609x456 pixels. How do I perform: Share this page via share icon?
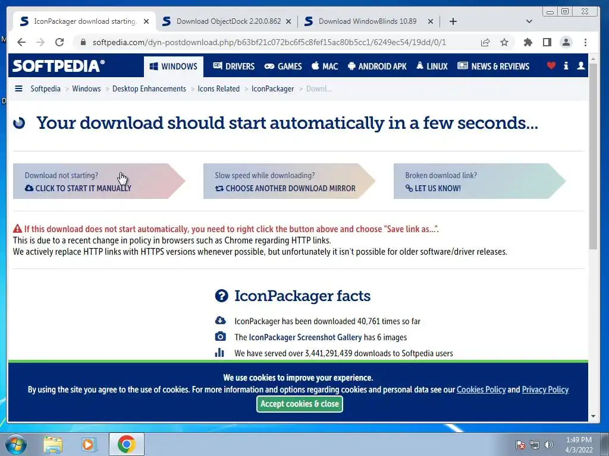click(485, 42)
